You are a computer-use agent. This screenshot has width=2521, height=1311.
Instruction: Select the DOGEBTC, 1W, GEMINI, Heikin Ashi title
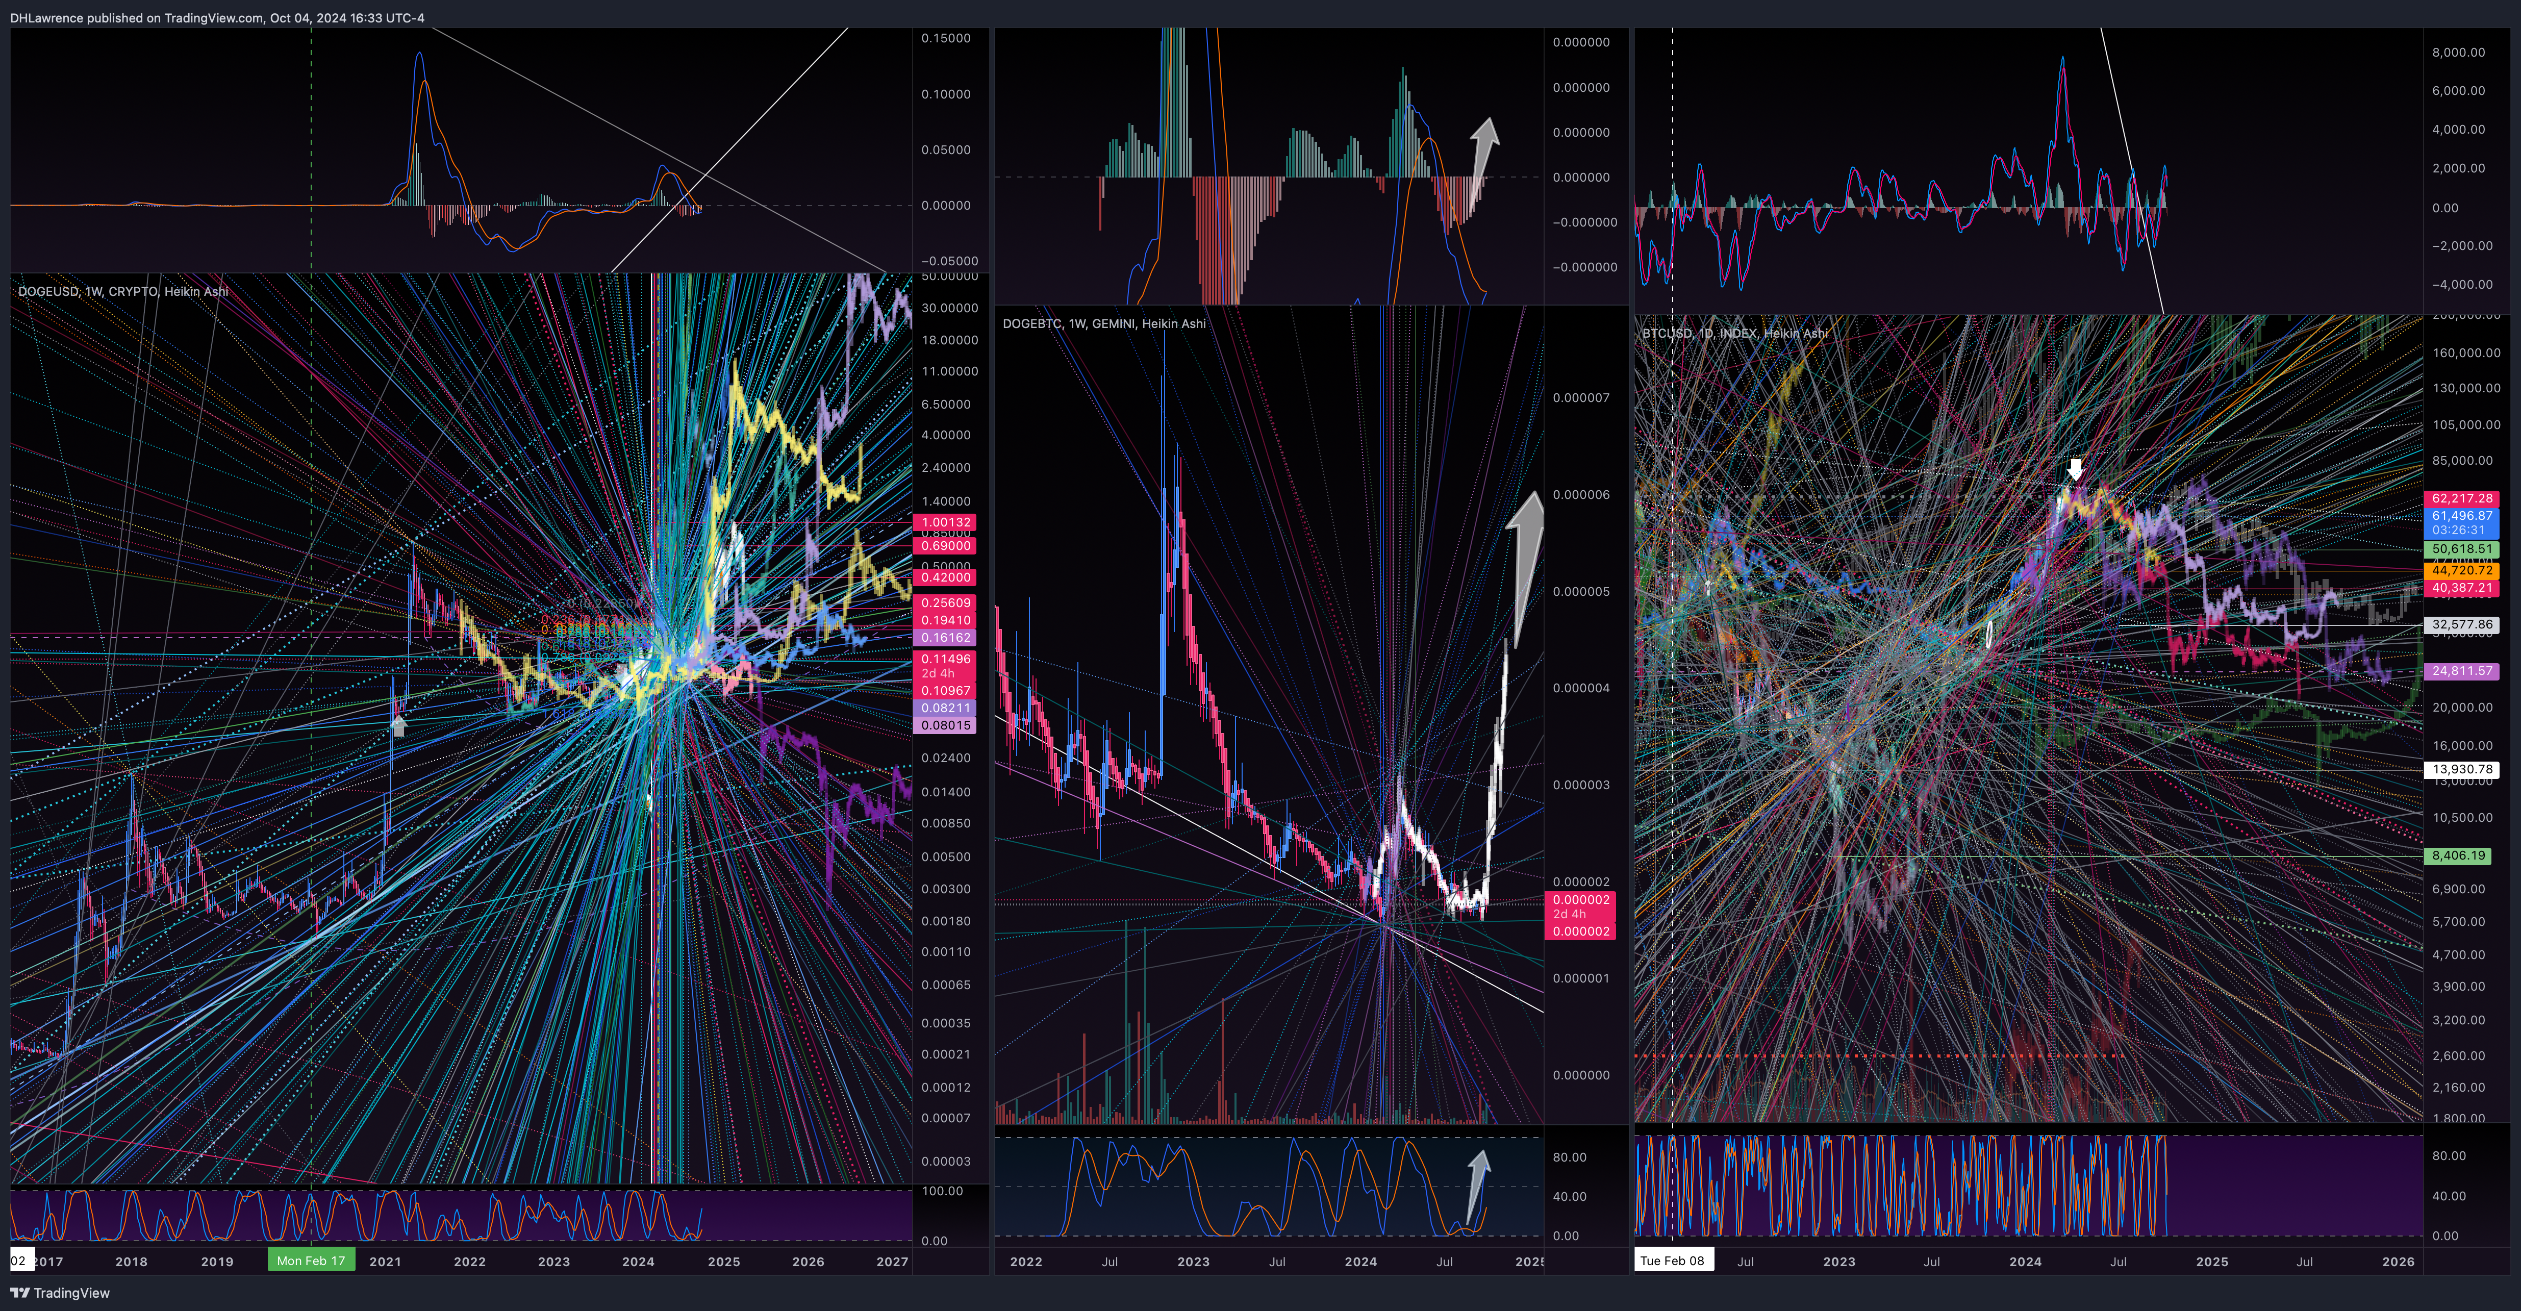click(1104, 324)
